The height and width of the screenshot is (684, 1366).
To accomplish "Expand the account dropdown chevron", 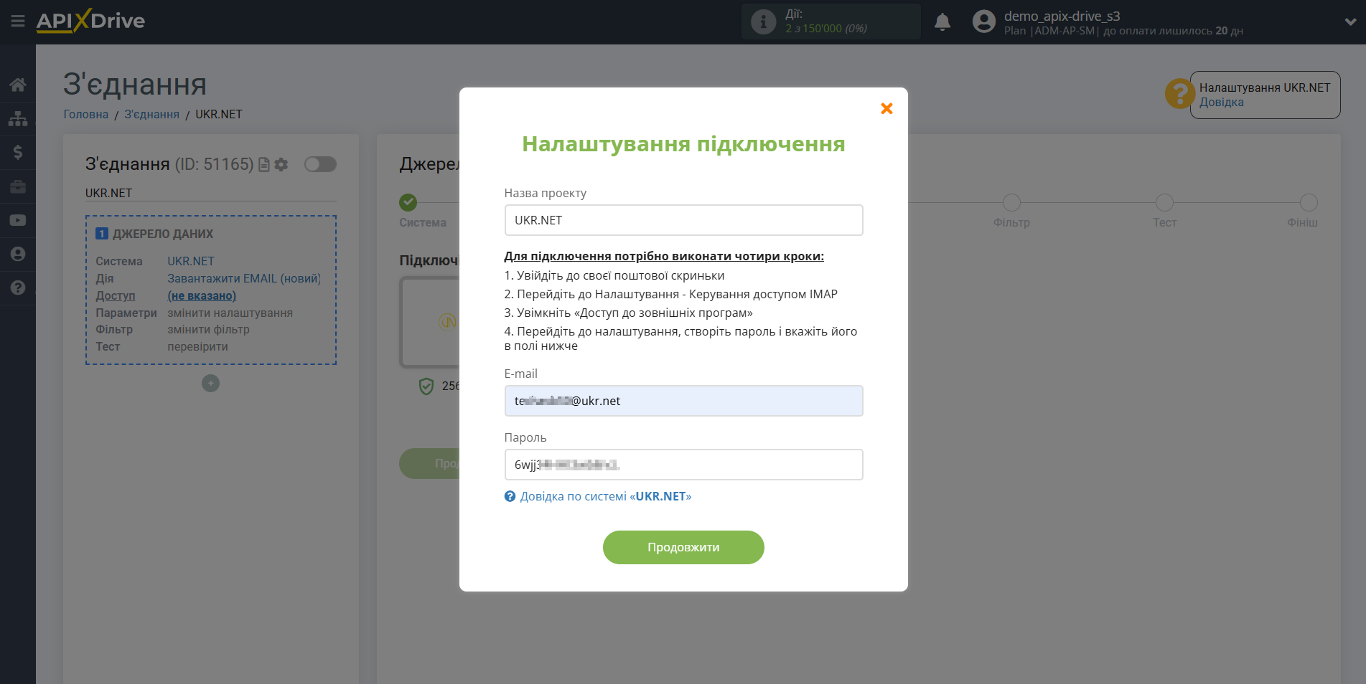I will pyautogui.click(x=1350, y=22).
